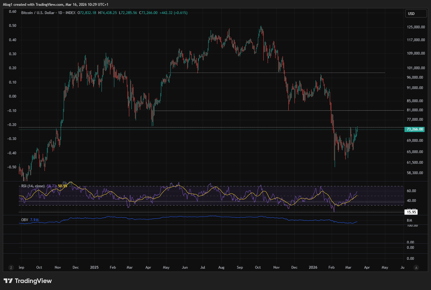Click the -0.50 left scale label

click(x=12, y=167)
